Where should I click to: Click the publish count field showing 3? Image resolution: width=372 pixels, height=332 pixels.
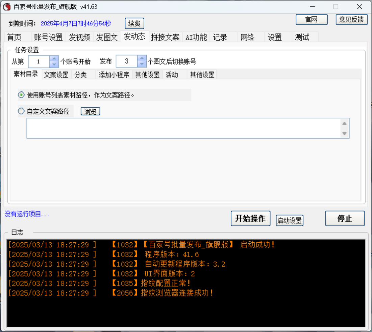click(x=127, y=61)
